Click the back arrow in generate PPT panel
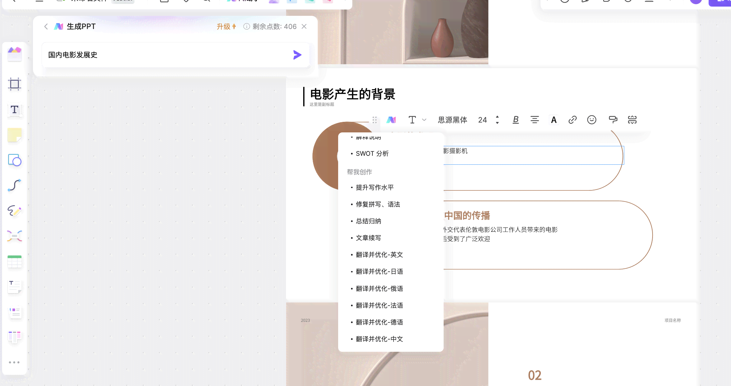Image resolution: width=731 pixels, height=386 pixels. [45, 26]
